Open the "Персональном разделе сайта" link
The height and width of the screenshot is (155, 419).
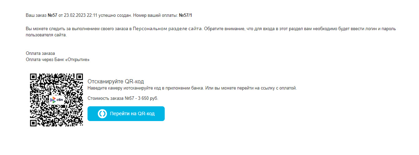[168, 29]
